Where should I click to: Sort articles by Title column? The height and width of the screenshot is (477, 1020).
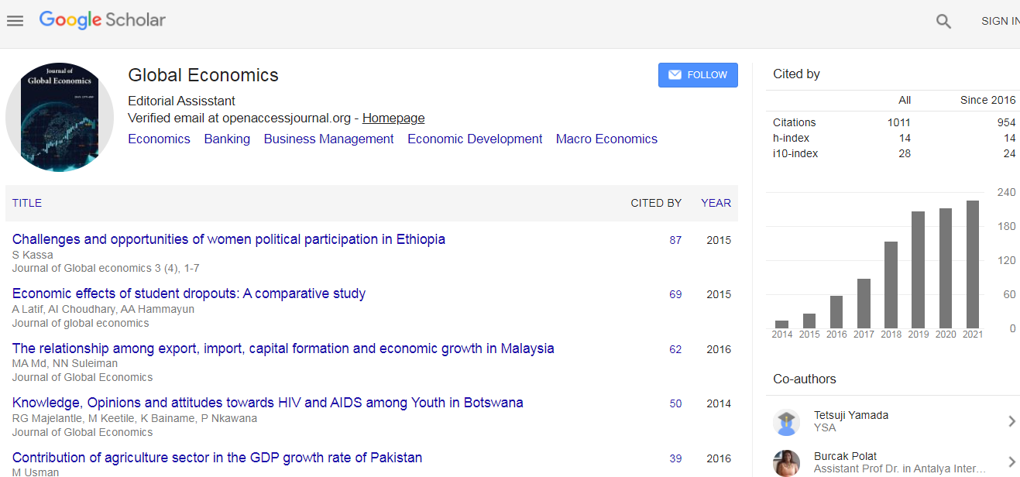tap(27, 203)
